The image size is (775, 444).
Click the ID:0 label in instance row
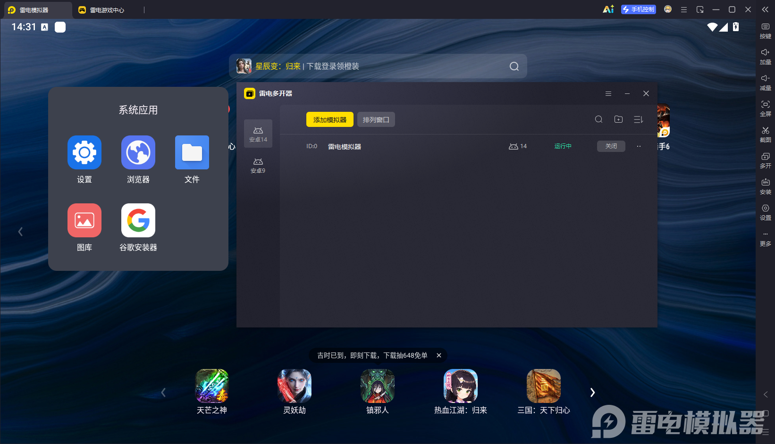pyautogui.click(x=312, y=146)
